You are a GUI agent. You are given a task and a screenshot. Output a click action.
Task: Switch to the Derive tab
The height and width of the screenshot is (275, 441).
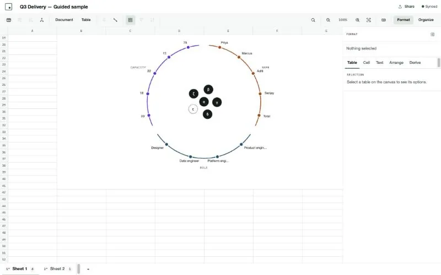point(415,63)
